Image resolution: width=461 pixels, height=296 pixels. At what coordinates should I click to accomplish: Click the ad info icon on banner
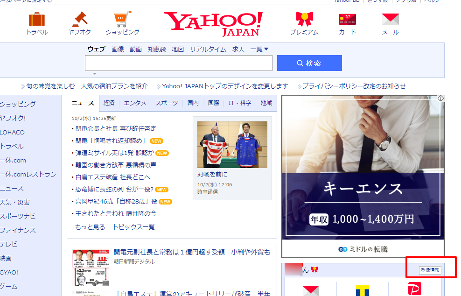(x=440, y=98)
